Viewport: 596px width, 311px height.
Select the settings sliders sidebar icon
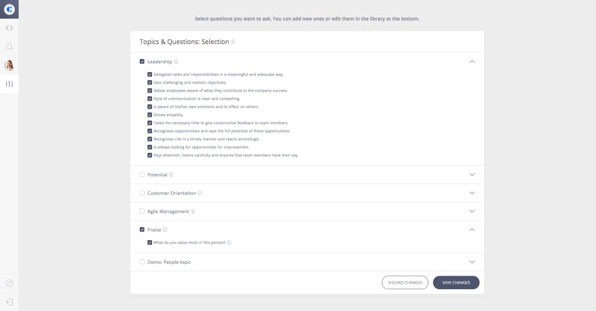pyautogui.click(x=9, y=84)
